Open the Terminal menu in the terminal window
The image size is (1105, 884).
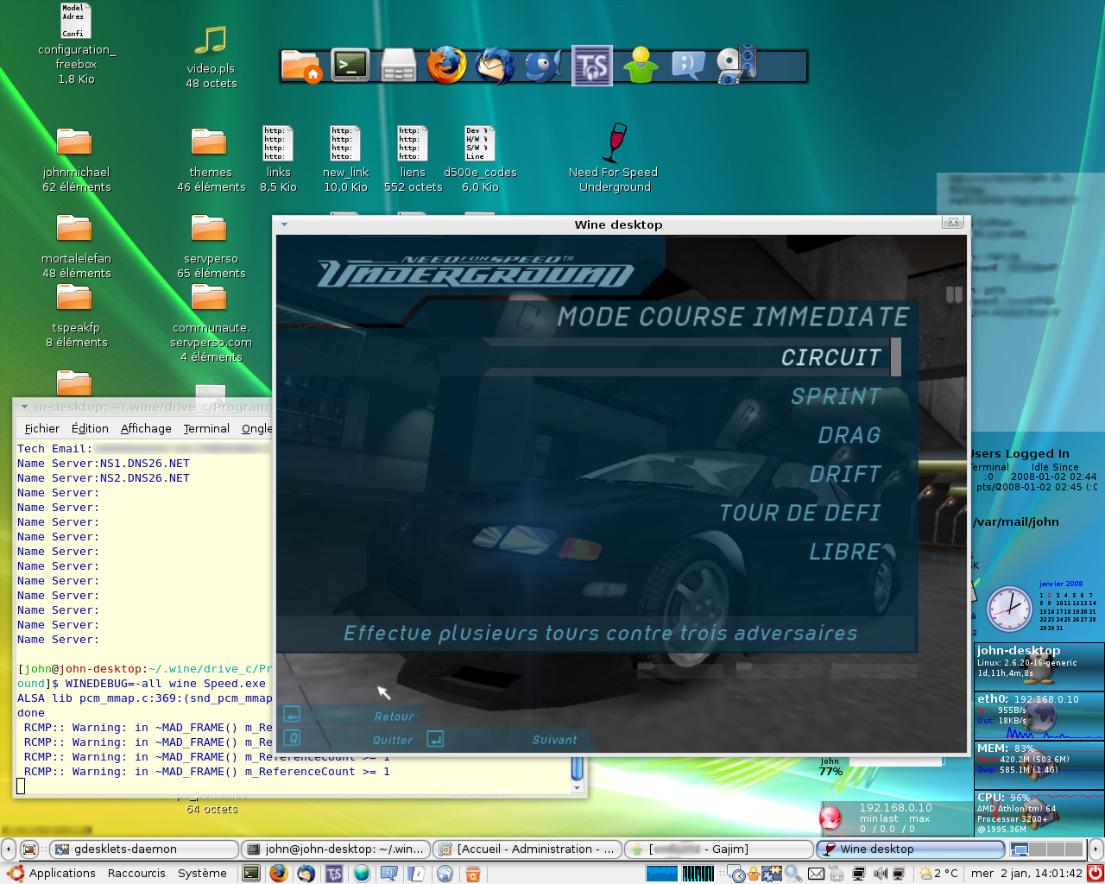pyautogui.click(x=206, y=428)
